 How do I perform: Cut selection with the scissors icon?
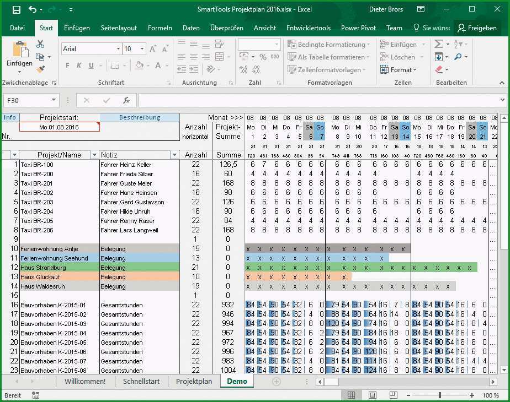(40, 44)
